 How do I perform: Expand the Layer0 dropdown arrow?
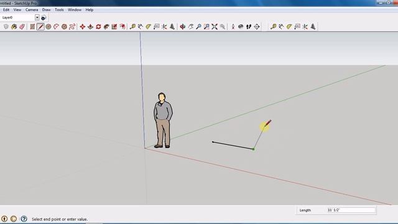(37, 17)
